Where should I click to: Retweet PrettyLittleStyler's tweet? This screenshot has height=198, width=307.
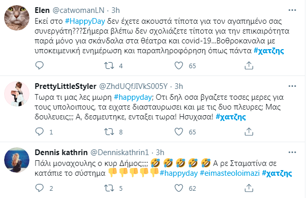point(109,132)
